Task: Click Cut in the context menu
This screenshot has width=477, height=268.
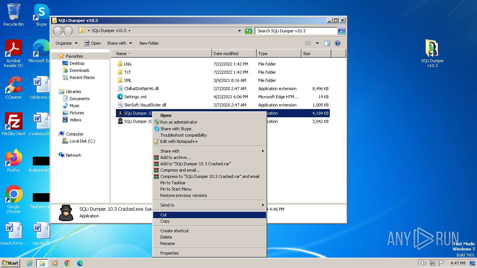Action: tap(209, 215)
